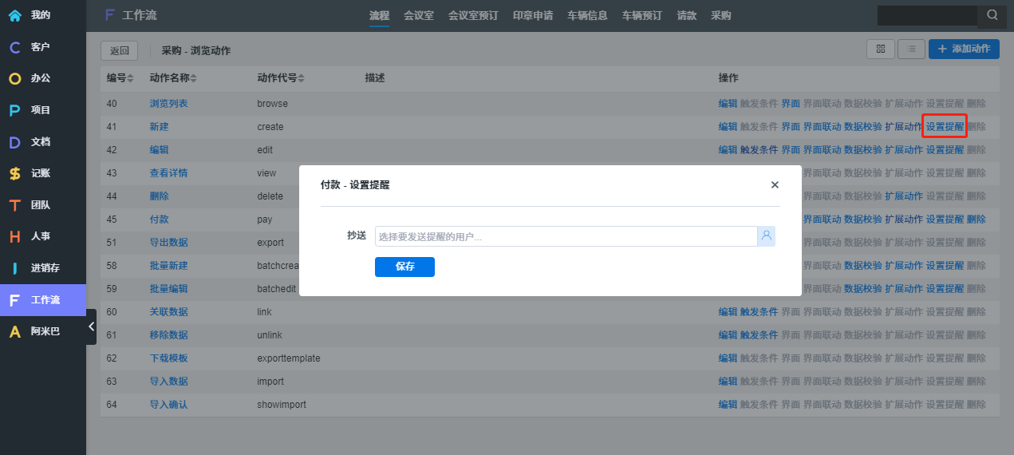
Task: Switch to 车辆信息 tab
Action: tap(587, 15)
